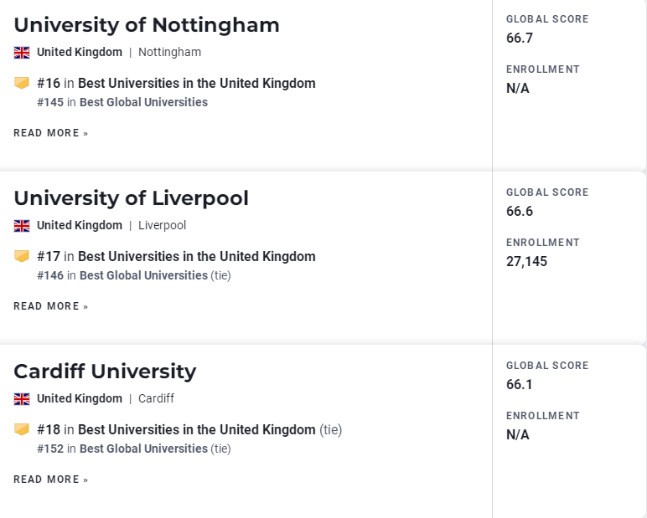Open #17 Best Universities in United Kingdom link
647x518 pixels.
tap(176, 256)
